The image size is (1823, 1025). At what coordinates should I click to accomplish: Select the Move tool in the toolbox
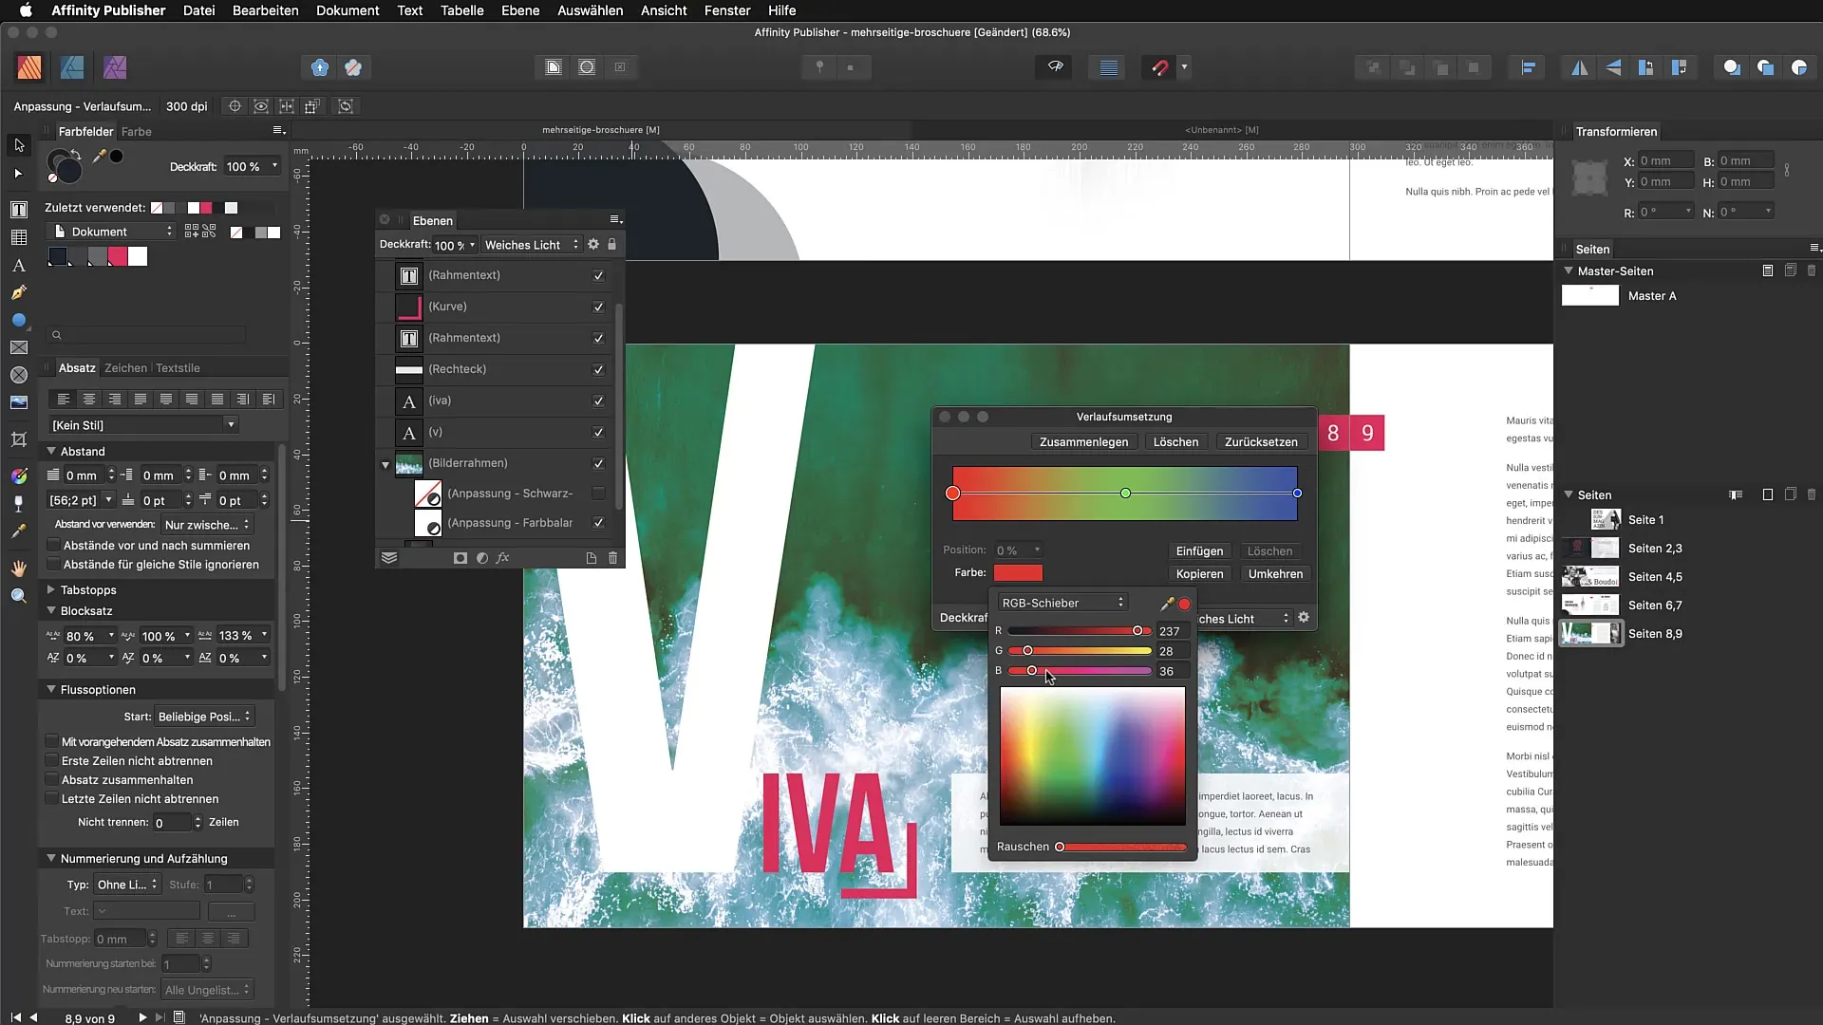coord(18,145)
